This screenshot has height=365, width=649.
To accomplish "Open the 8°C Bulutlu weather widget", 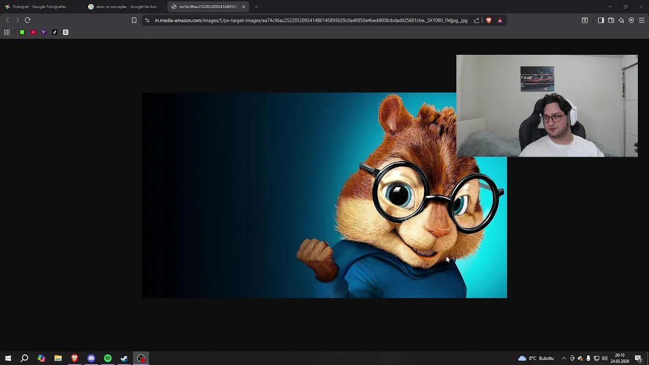I will point(536,358).
